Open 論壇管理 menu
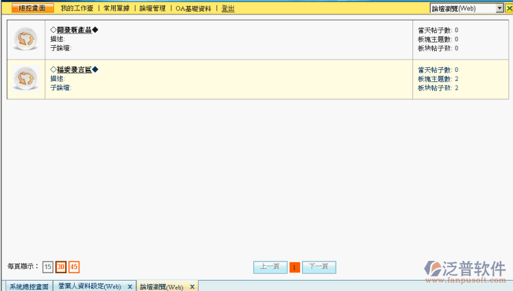The image size is (513, 291). pos(152,9)
